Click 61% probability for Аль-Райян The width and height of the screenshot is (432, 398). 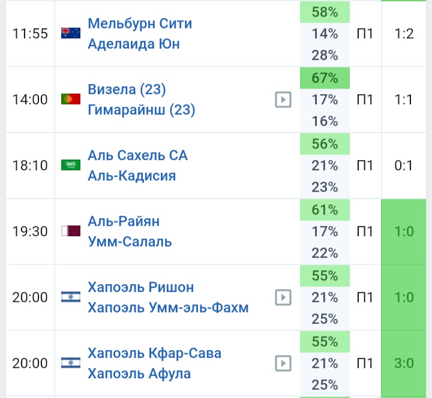[x=325, y=210]
